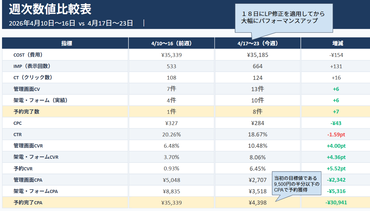Click the 9,500円 target CPA callout note
The image size is (370, 211).
[297, 184]
